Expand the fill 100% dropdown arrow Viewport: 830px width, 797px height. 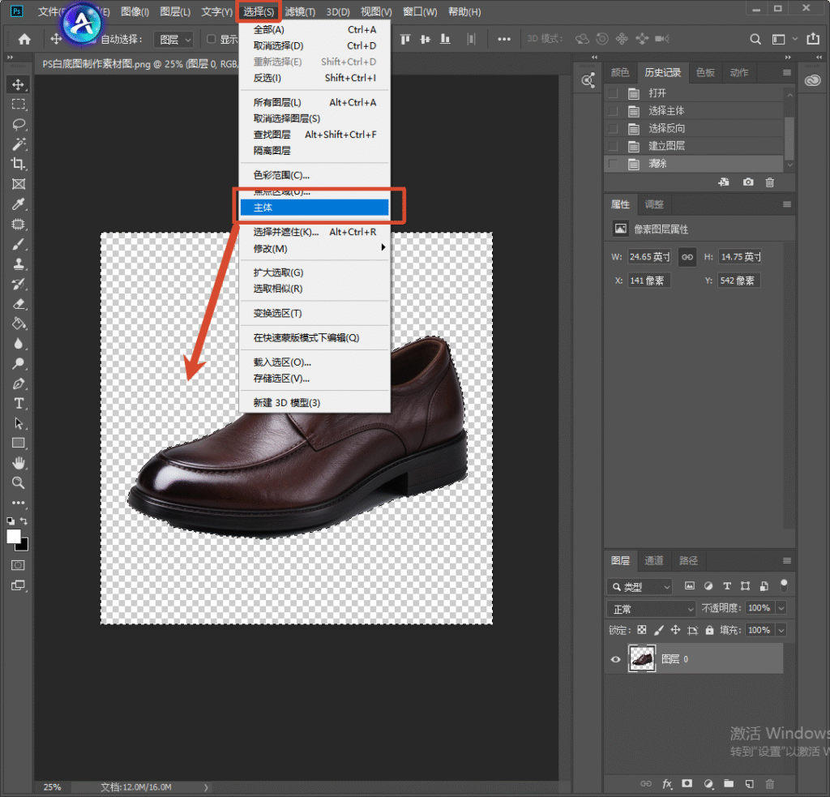tap(781, 630)
